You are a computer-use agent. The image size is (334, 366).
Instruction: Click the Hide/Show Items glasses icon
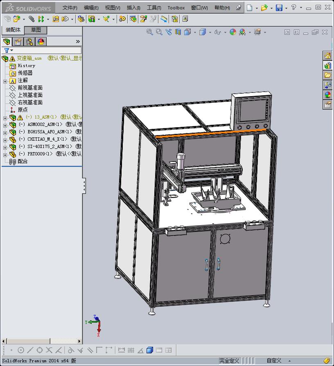(x=218, y=32)
